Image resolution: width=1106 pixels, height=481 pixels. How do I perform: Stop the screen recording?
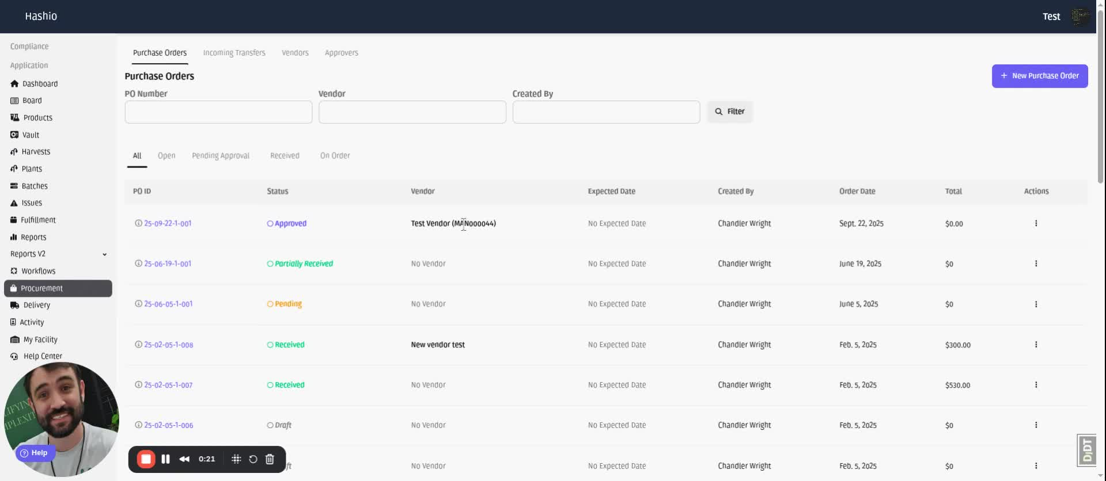click(x=146, y=459)
